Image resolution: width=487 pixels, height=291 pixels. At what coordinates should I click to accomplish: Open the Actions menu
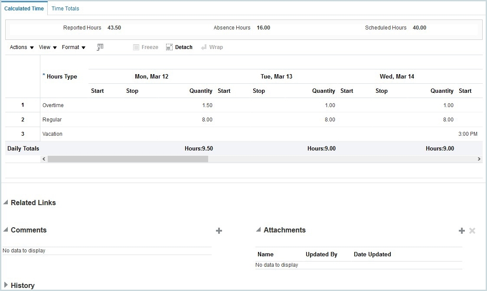pyautogui.click(x=18, y=47)
